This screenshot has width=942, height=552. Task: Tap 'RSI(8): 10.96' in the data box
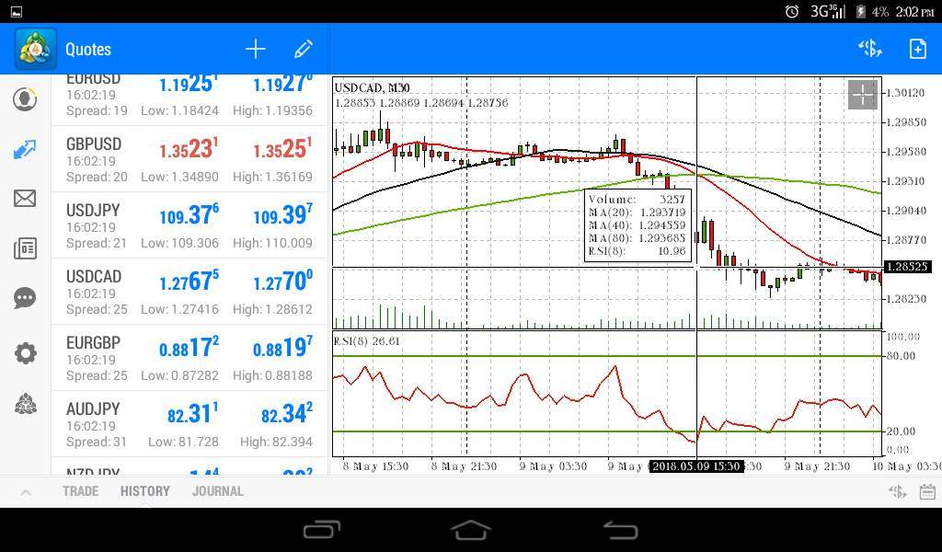[x=637, y=251]
